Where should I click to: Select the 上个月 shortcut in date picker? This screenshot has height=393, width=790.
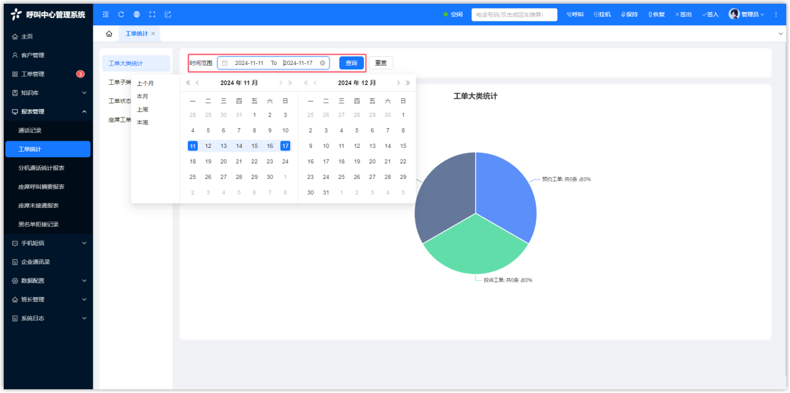coord(145,84)
